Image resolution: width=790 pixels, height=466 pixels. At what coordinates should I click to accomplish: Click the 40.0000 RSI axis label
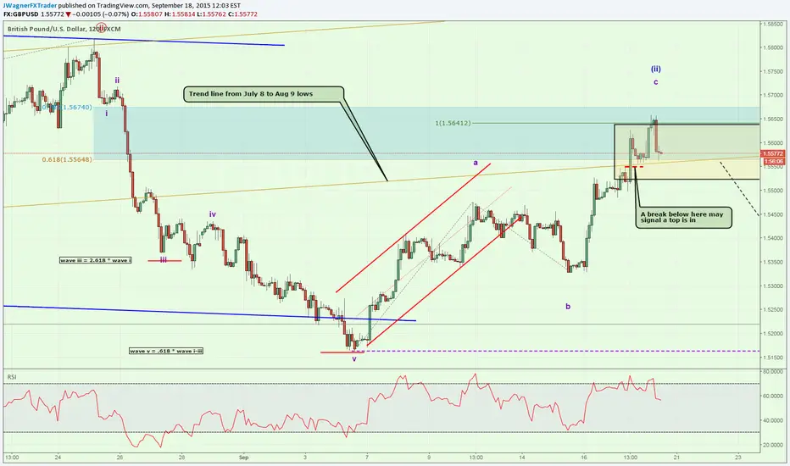[773, 420]
